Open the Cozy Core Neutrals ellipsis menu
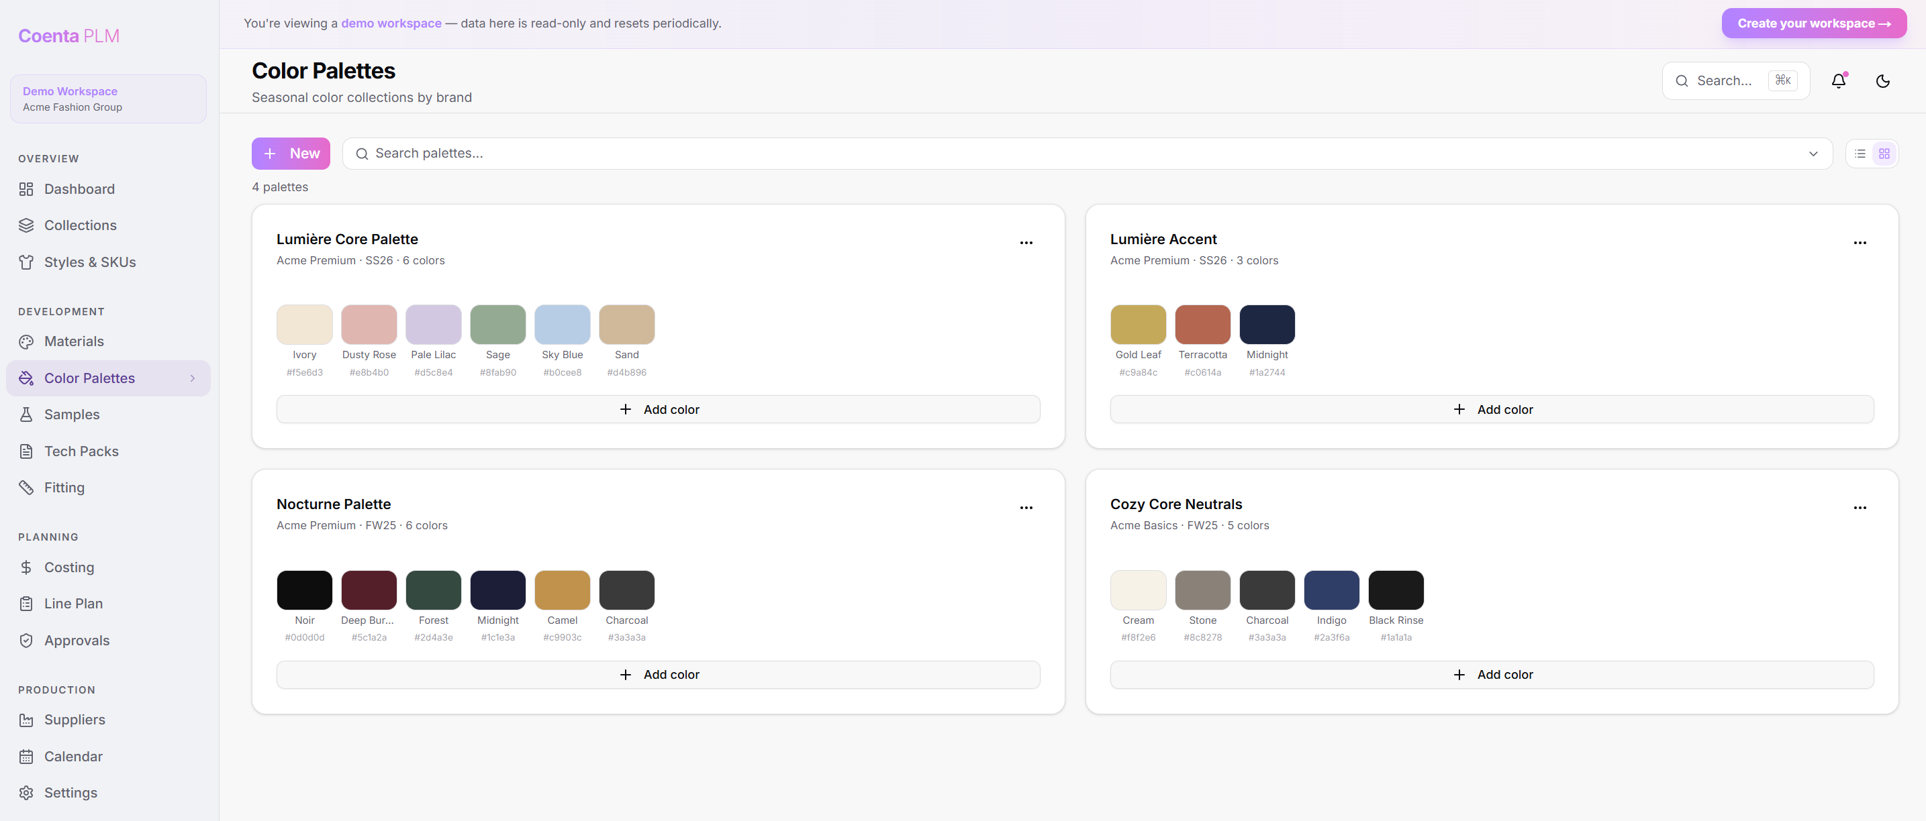This screenshot has width=1926, height=821. pos(1860,508)
